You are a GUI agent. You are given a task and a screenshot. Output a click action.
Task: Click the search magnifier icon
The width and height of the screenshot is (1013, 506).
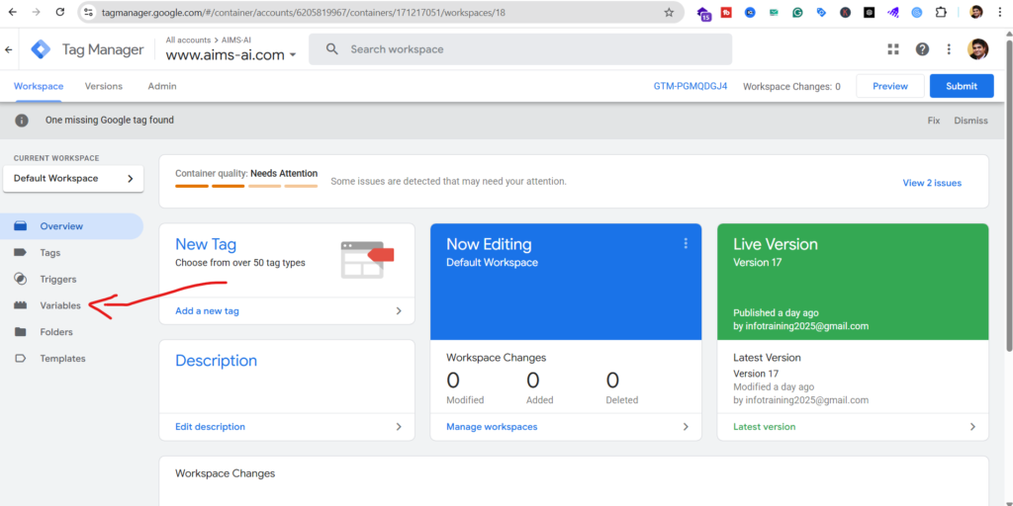[x=332, y=49]
